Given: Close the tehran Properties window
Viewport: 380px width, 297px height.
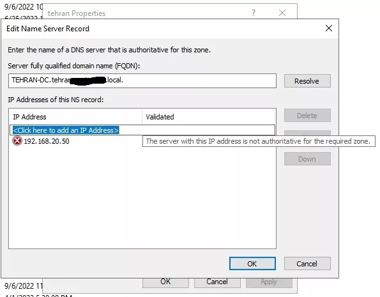Looking at the screenshot, I should tap(282, 13).
